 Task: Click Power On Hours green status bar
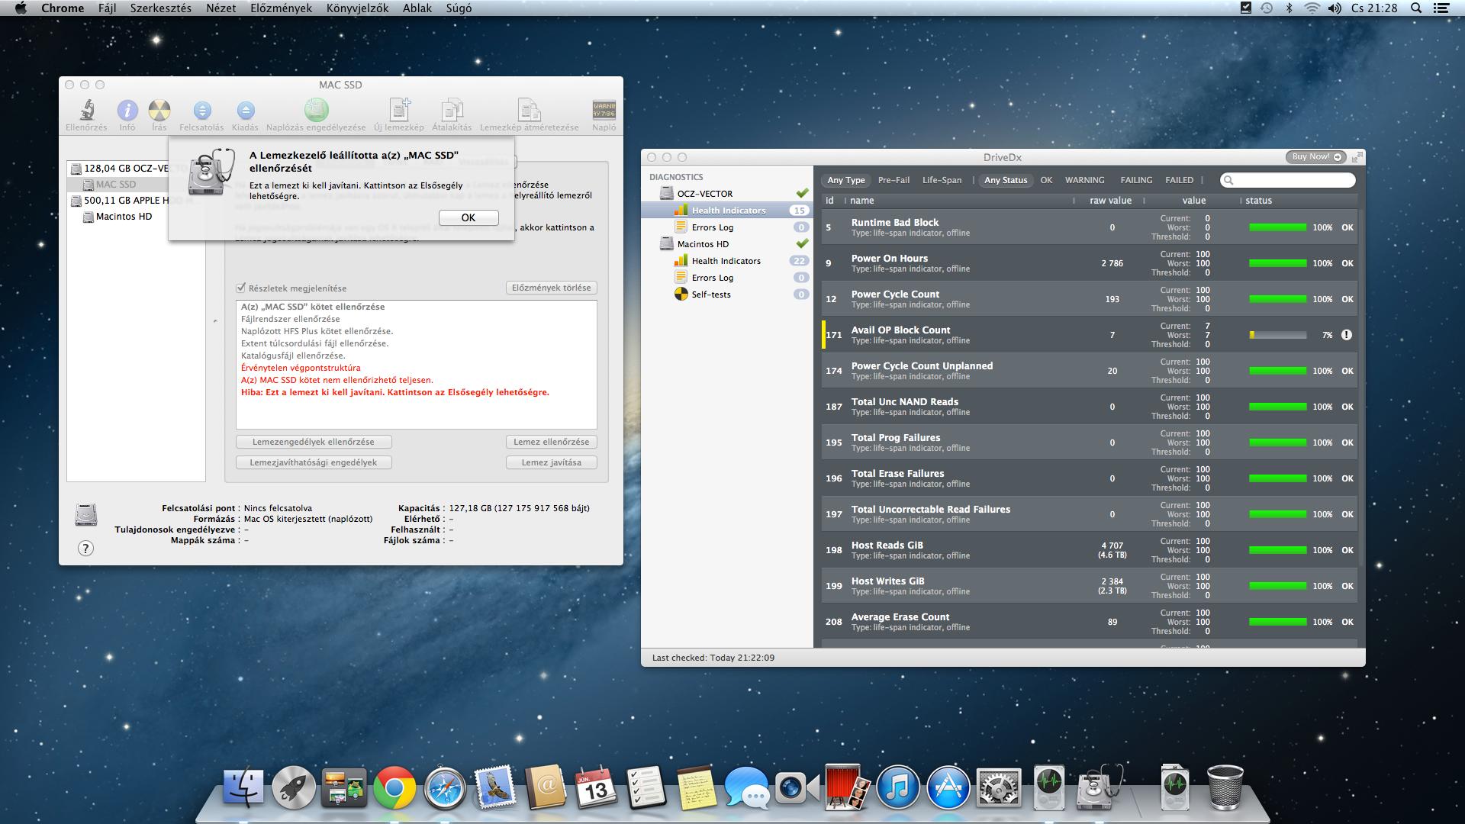pyautogui.click(x=1278, y=263)
